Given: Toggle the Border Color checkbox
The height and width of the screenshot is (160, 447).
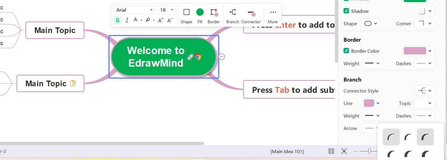Looking at the screenshot, I should point(346,51).
